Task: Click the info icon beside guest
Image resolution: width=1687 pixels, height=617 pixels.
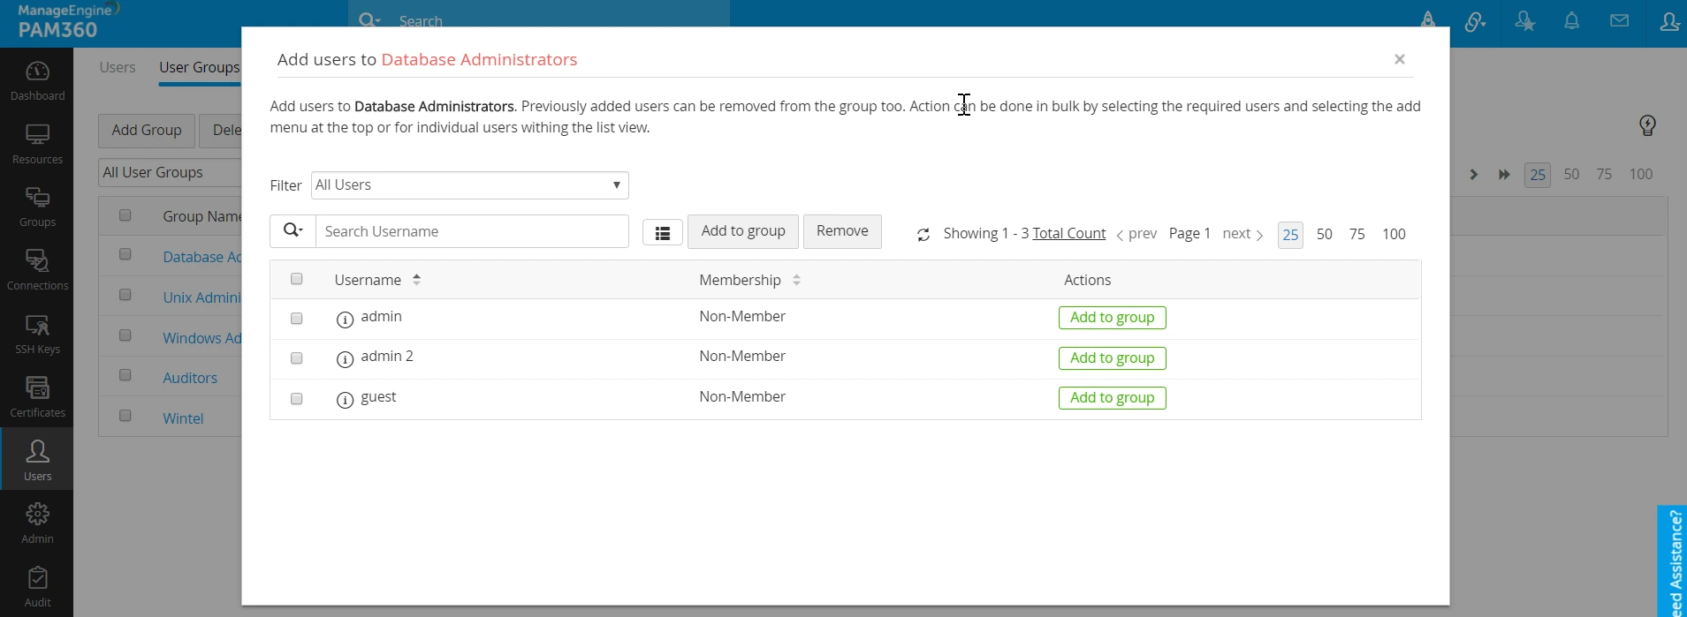Action: (x=345, y=400)
